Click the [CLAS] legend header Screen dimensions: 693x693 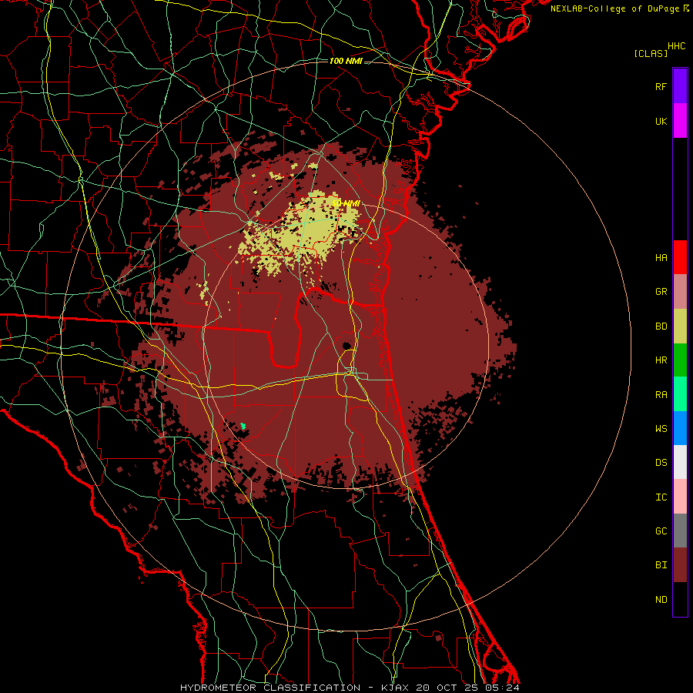651,53
